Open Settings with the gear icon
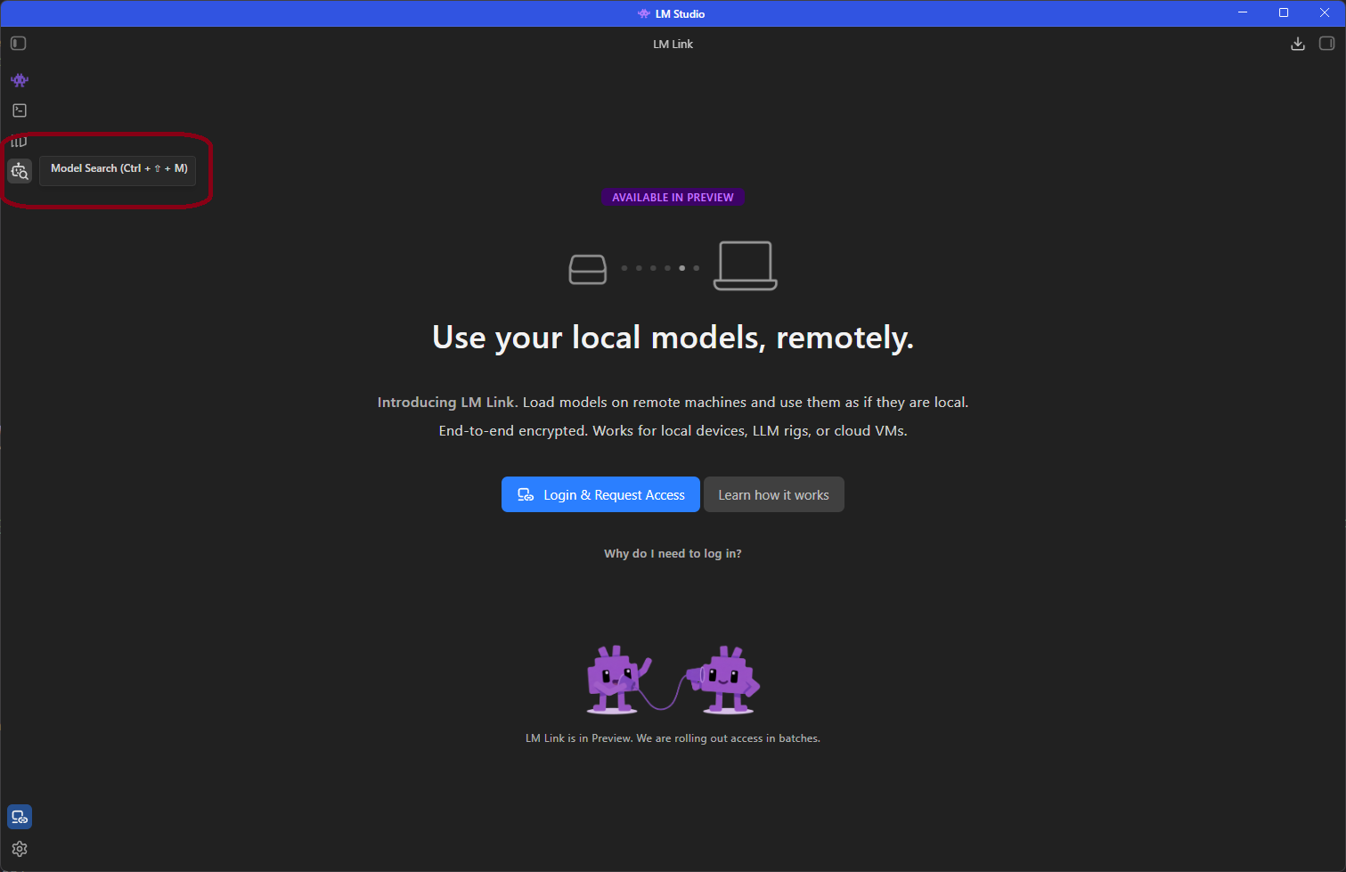This screenshot has height=872, width=1346. click(x=20, y=849)
